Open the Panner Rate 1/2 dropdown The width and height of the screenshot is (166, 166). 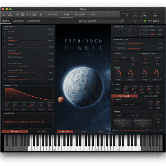click(x=124, y=61)
